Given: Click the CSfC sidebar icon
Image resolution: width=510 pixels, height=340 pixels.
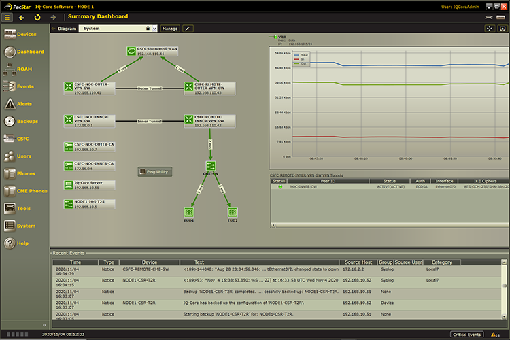Looking at the screenshot, I should point(9,139).
